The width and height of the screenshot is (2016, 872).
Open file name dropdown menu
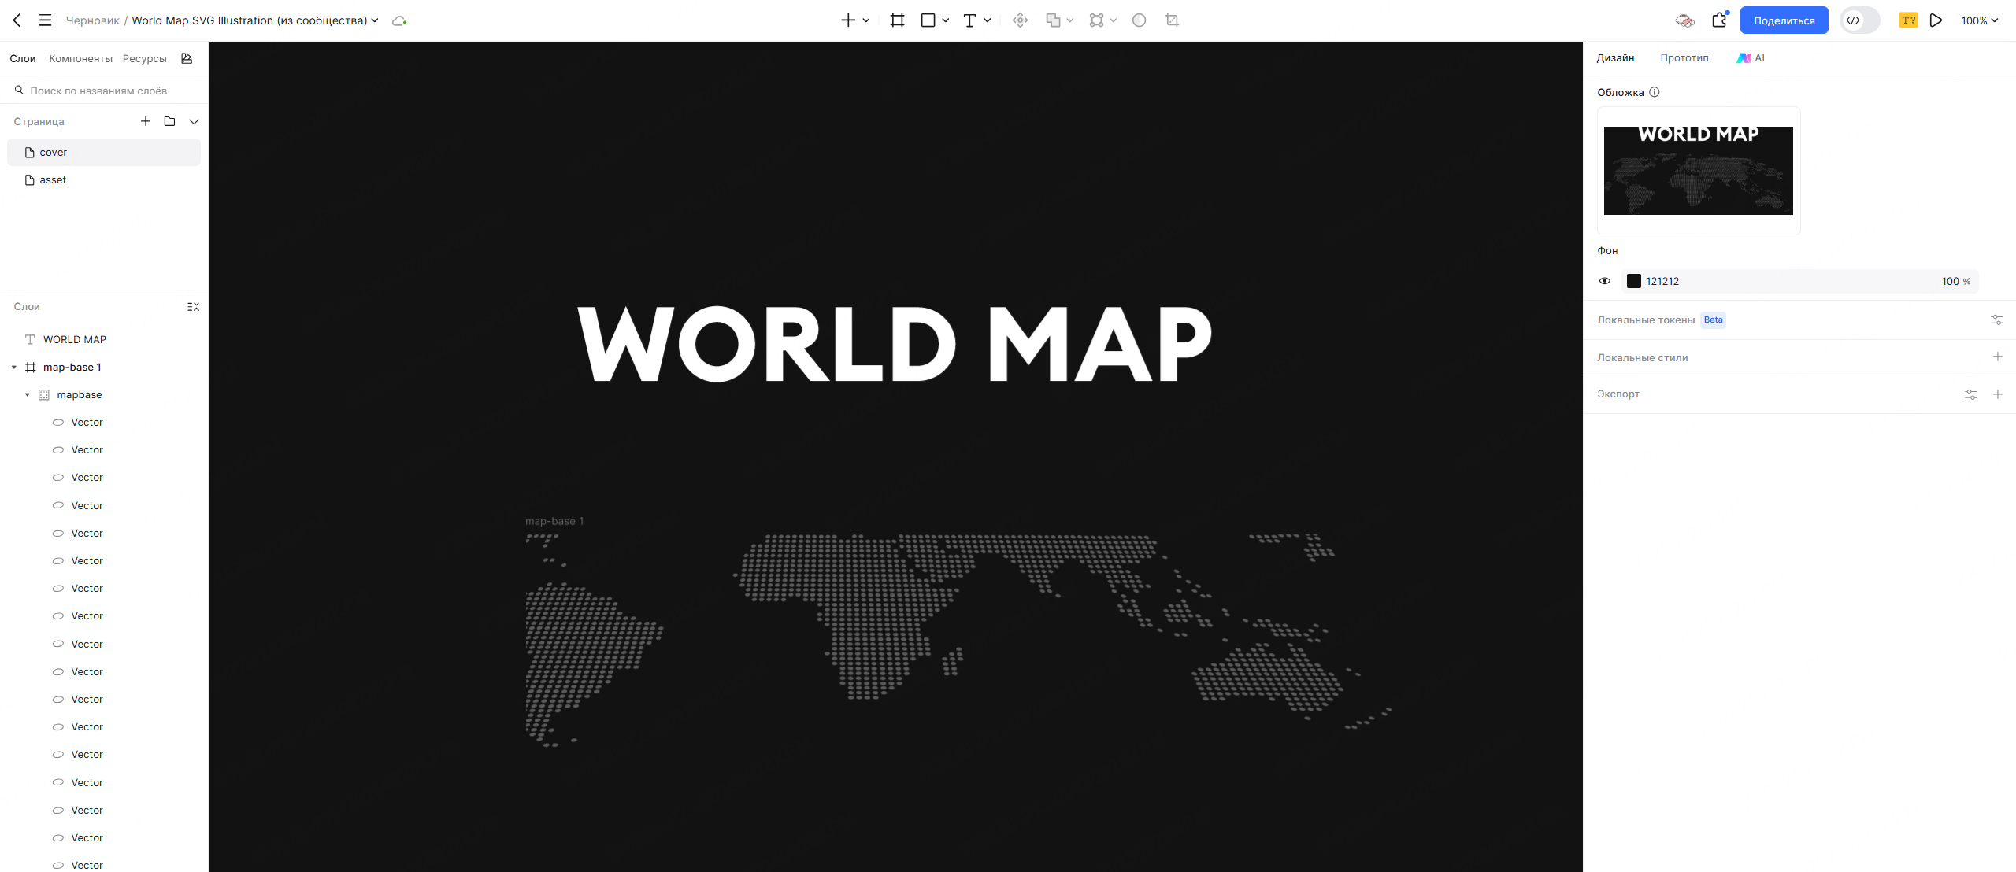tap(375, 20)
